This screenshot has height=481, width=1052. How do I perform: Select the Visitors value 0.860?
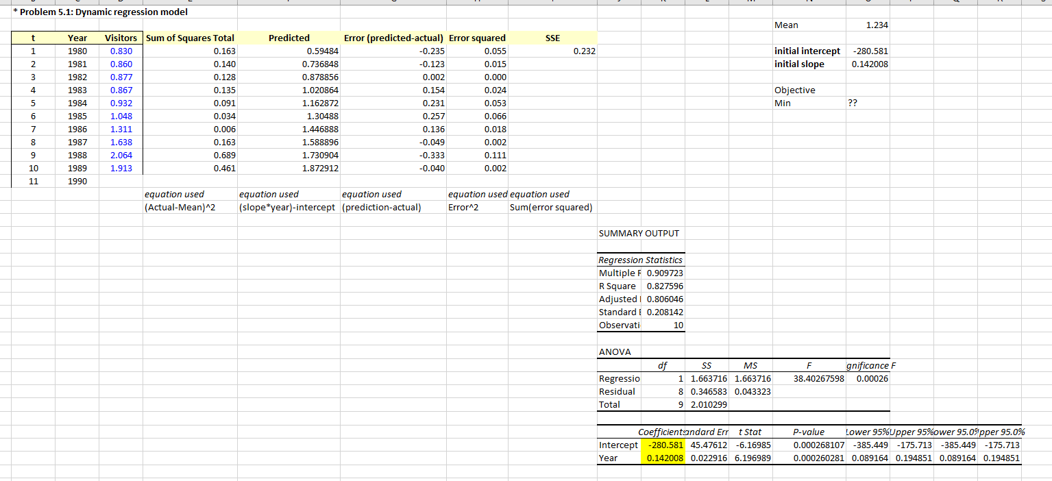pyautogui.click(x=121, y=64)
